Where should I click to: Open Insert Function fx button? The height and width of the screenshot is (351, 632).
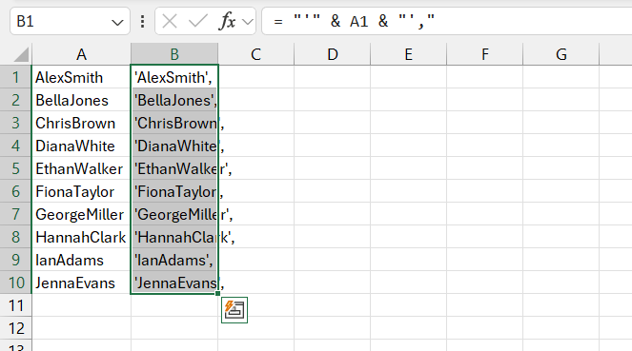[x=228, y=21]
